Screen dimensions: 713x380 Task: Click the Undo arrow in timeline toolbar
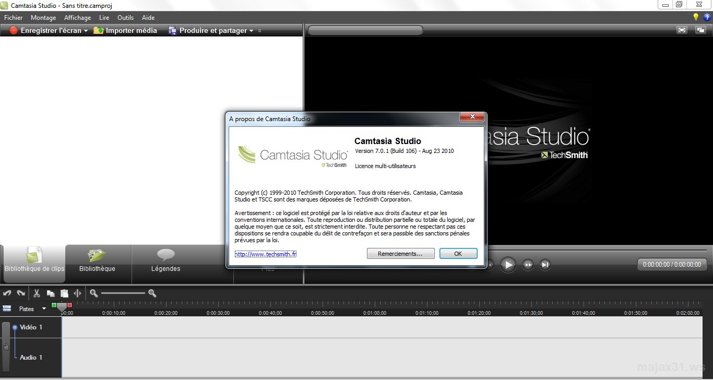(x=7, y=293)
